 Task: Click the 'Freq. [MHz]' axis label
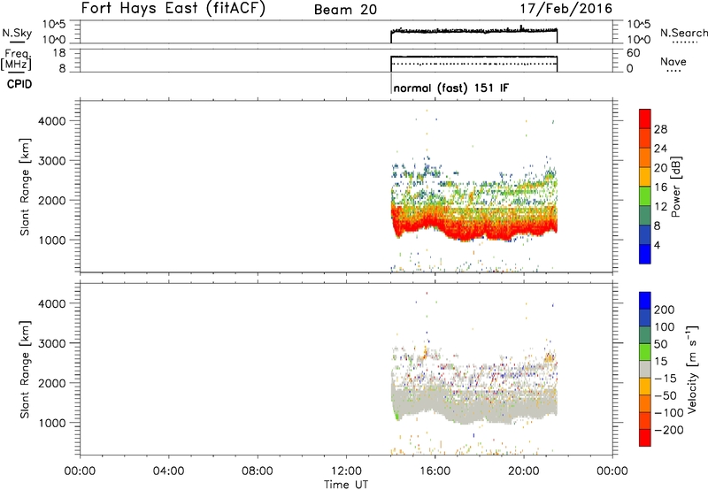click(x=17, y=59)
